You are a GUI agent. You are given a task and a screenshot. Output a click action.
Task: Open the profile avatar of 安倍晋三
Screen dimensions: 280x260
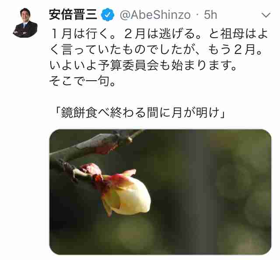pos(25,22)
